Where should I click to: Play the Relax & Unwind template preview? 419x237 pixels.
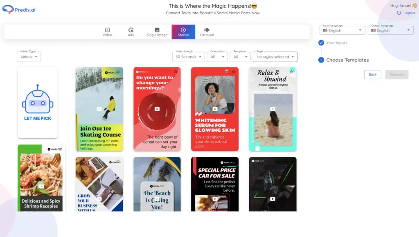(273, 109)
